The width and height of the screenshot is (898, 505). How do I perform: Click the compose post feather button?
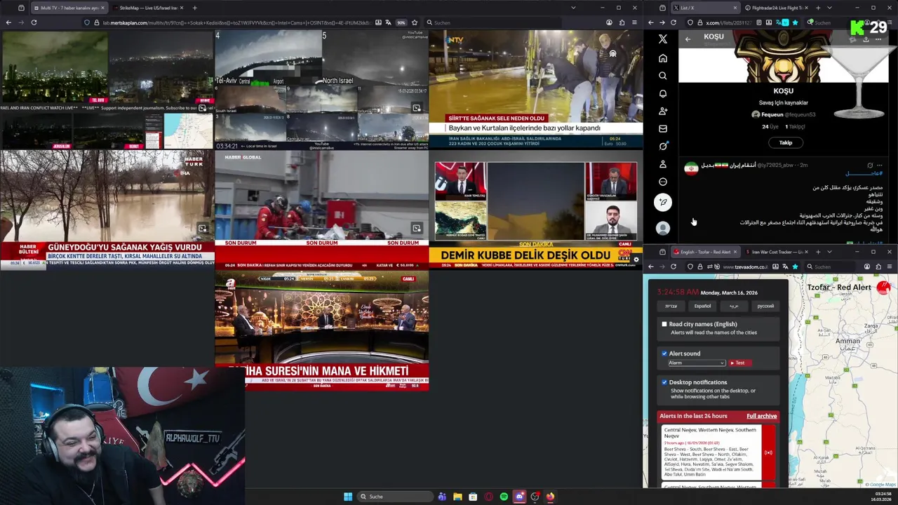click(662, 202)
